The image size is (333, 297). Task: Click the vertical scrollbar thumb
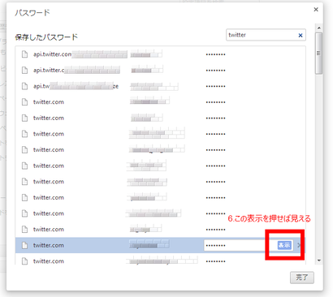pos(318,54)
